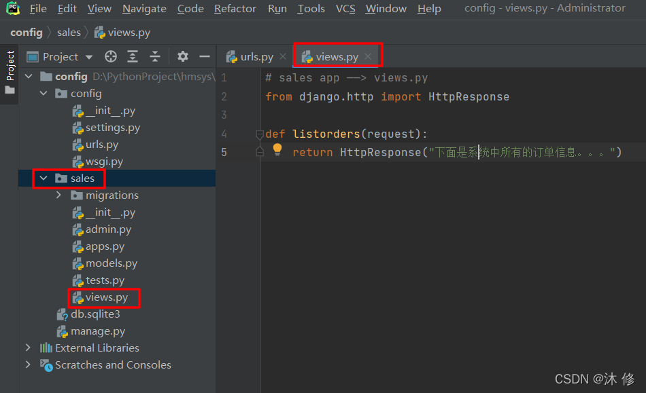646x393 pixels.
Task: Collapse the root config project node
Action: pyautogui.click(x=29, y=76)
